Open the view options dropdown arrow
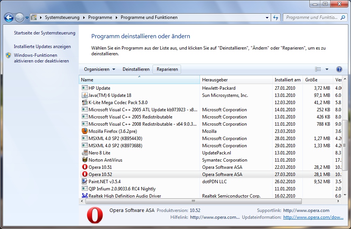351x229 pixels. [327, 69]
